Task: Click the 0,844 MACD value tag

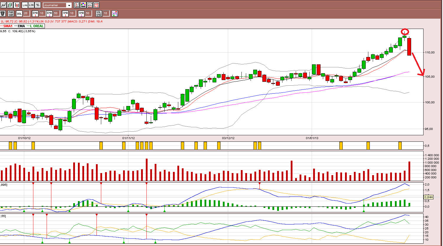Action: [429, 197]
